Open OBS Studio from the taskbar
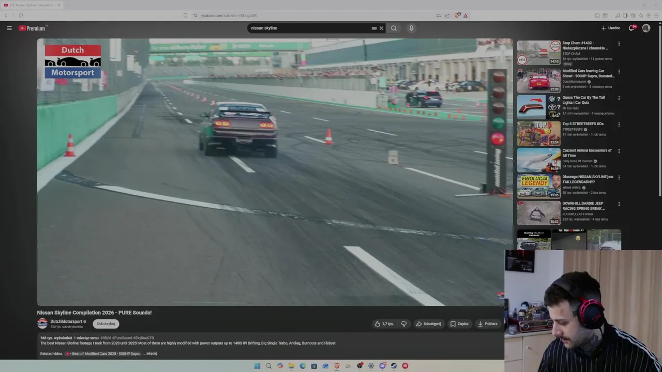This screenshot has height=372, width=662. point(359,366)
